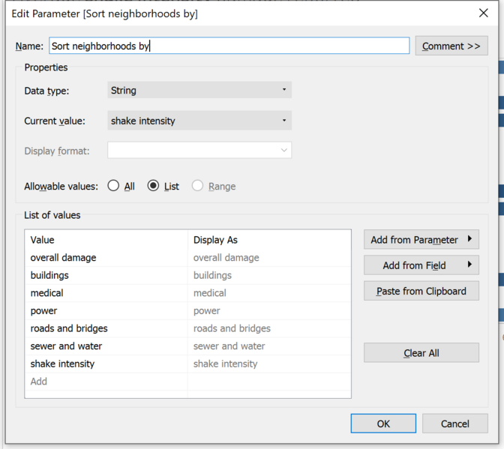Click Add to enter new value
Image resolution: width=504 pixels, height=449 pixels.
(39, 382)
